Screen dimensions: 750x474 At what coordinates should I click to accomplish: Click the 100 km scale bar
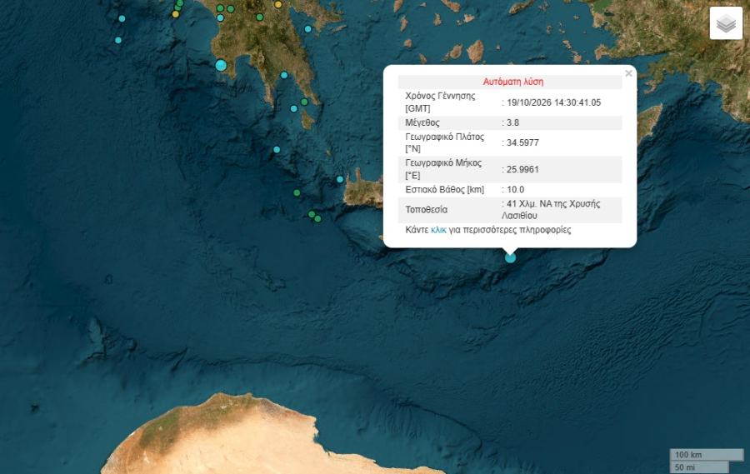click(x=707, y=454)
